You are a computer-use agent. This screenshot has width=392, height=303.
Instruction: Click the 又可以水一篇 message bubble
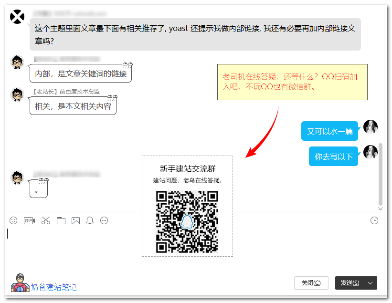tap(330, 131)
